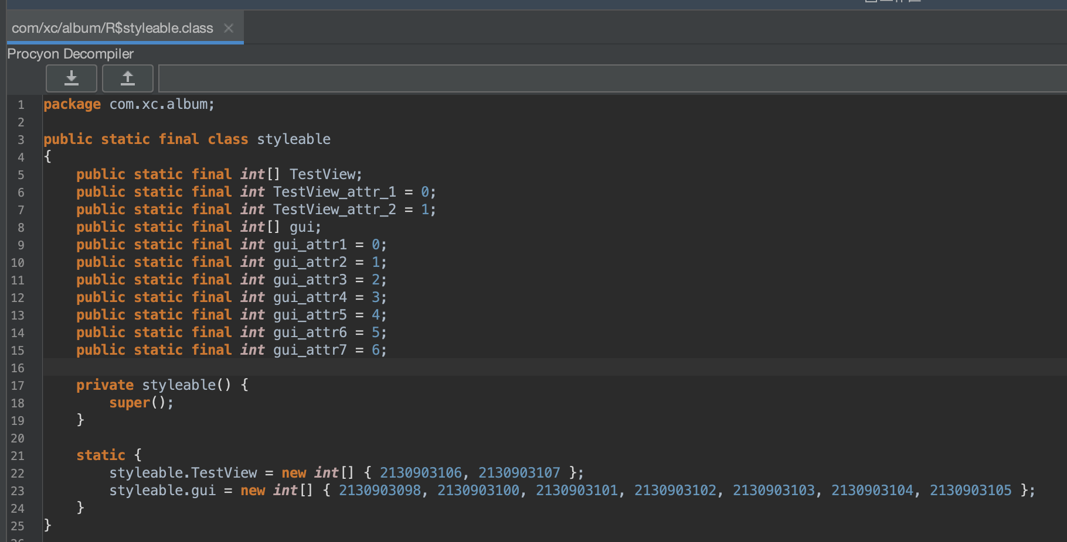Click line number 17 in the gutter

click(18, 386)
